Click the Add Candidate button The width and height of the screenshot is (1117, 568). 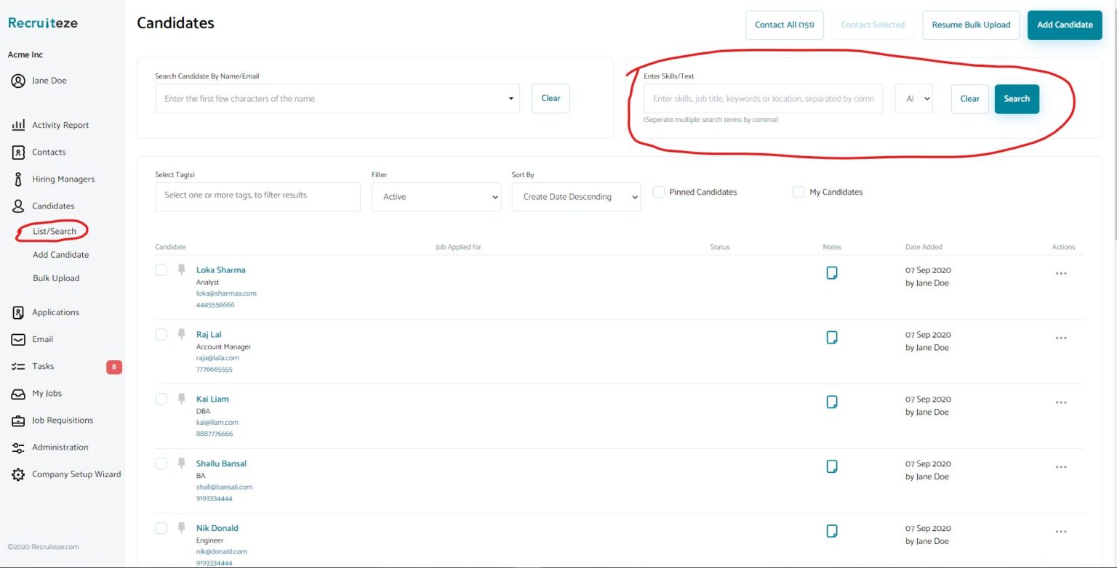(x=1064, y=24)
